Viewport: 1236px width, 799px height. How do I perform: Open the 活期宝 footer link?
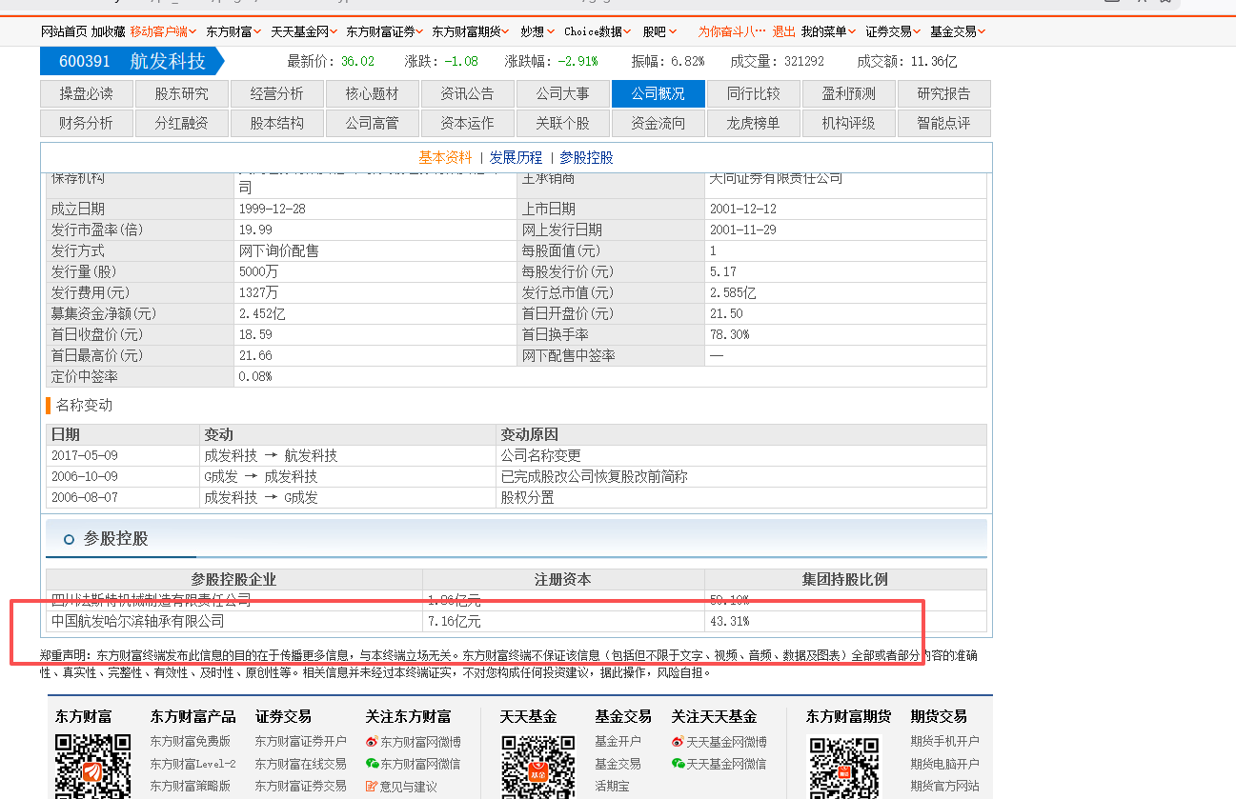point(612,787)
